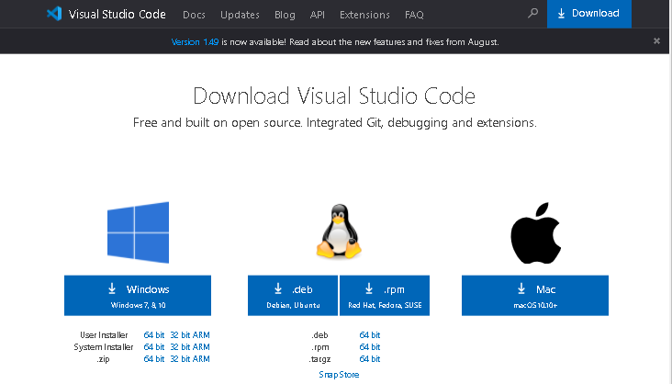Click Windows .zip 32 bit link
Image resolution: width=672 pixels, height=384 pixels.
coord(180,359)
